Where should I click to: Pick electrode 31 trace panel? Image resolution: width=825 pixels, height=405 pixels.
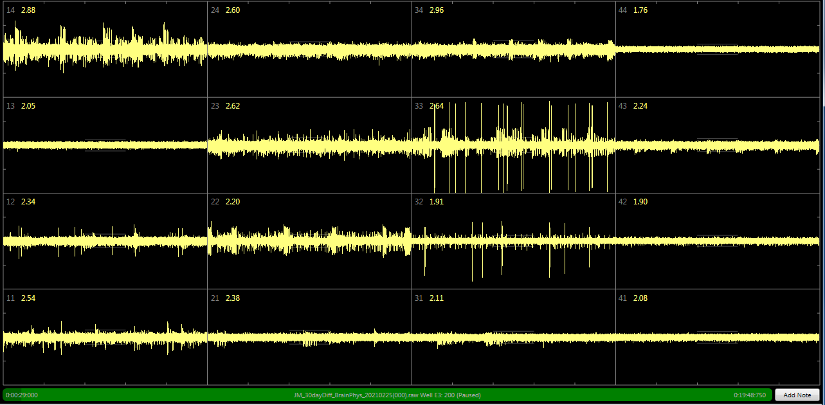point(513,337)
